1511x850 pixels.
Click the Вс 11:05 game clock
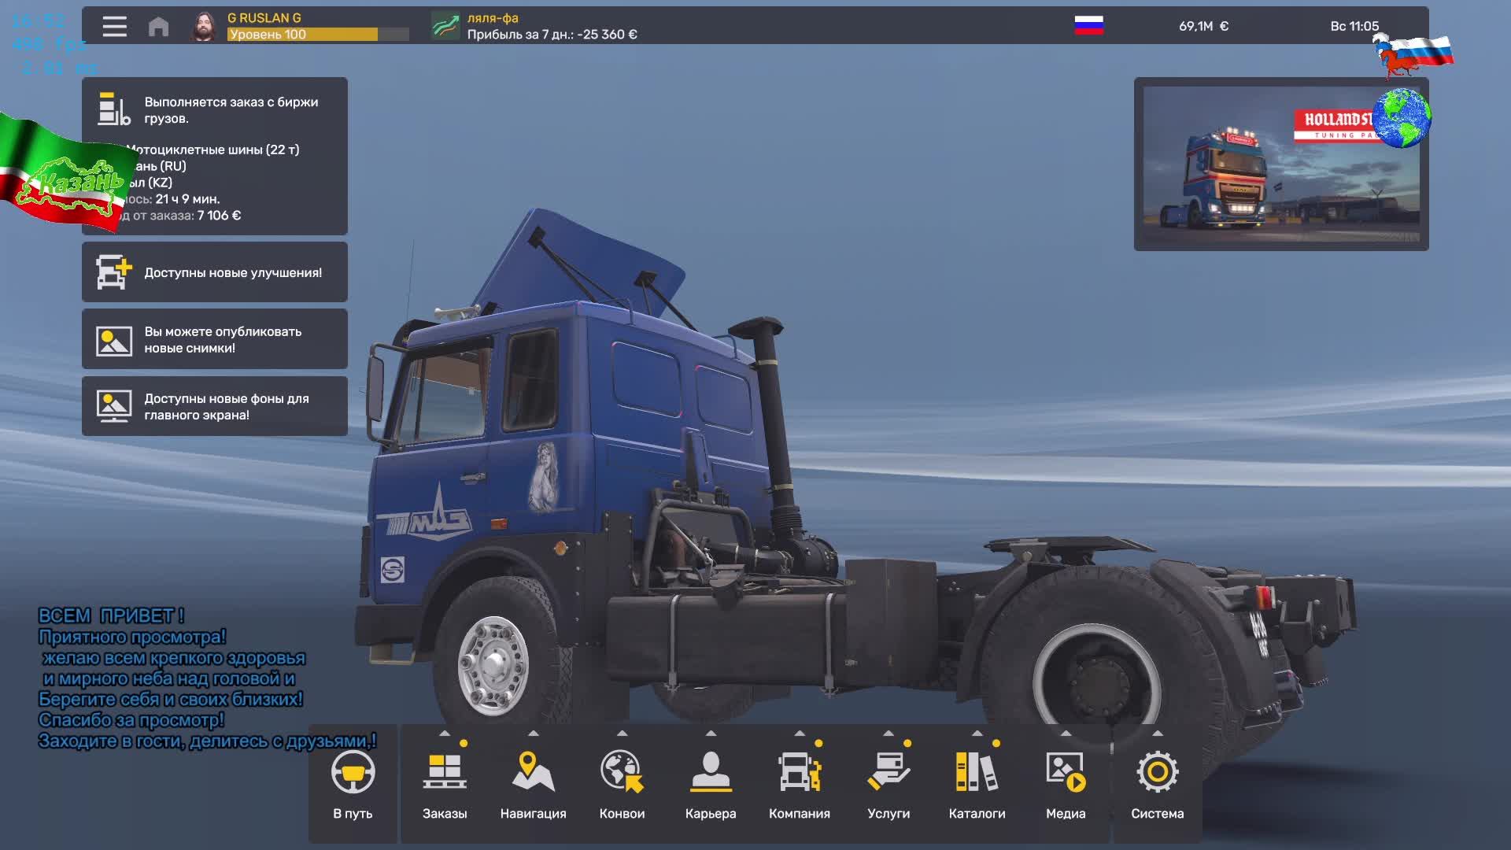click(x=1354, y=26)
